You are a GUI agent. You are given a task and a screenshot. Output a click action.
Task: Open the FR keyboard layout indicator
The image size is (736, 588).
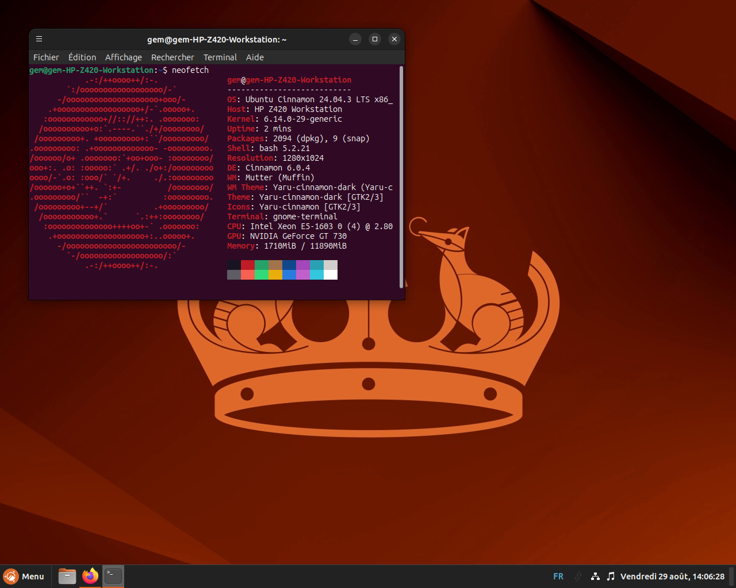[x=558, y=577]
